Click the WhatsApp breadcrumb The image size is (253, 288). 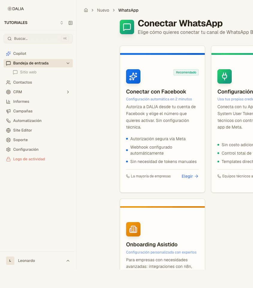click(128, 10)
